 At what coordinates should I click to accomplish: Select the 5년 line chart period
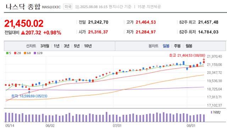(77, 46)
